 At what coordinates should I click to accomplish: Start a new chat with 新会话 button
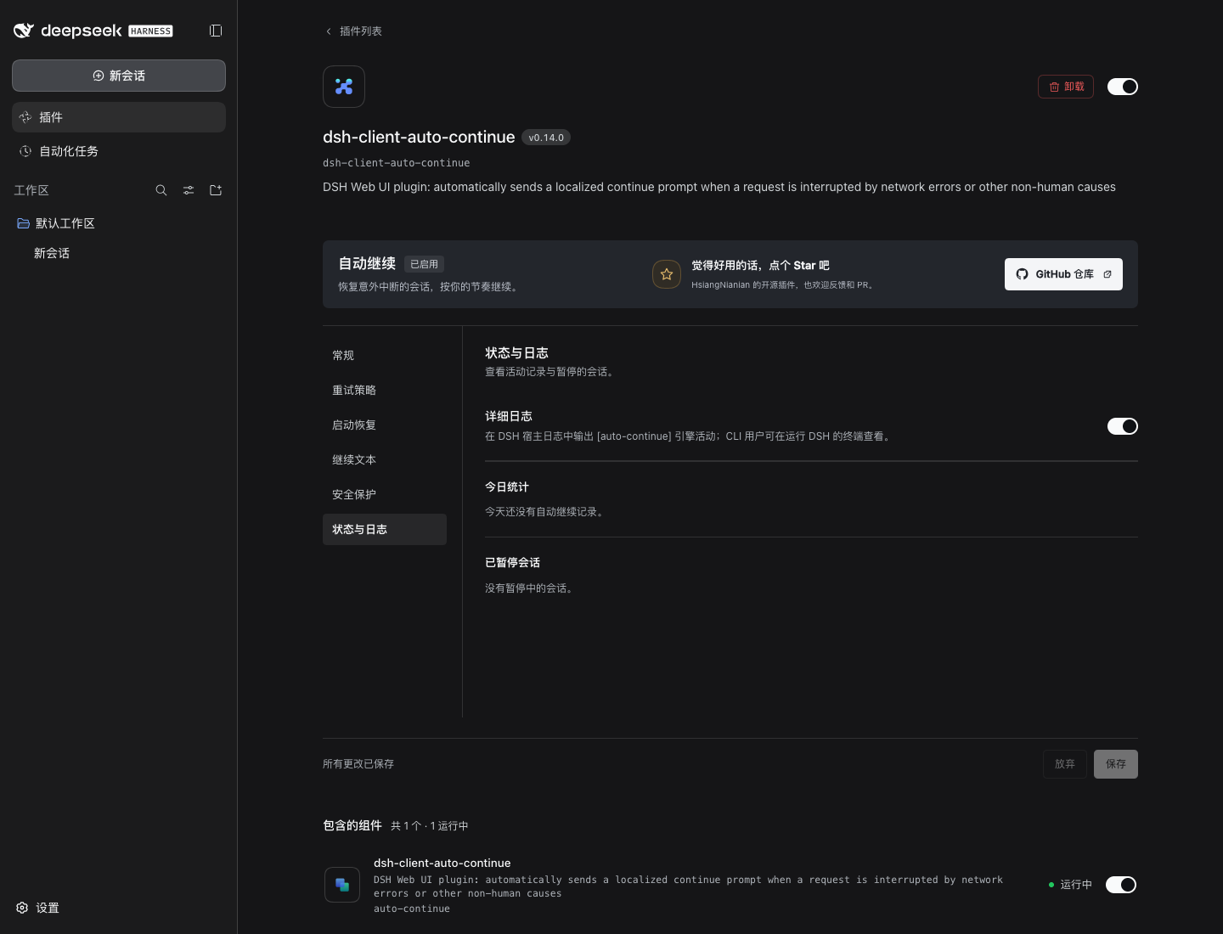119,76
